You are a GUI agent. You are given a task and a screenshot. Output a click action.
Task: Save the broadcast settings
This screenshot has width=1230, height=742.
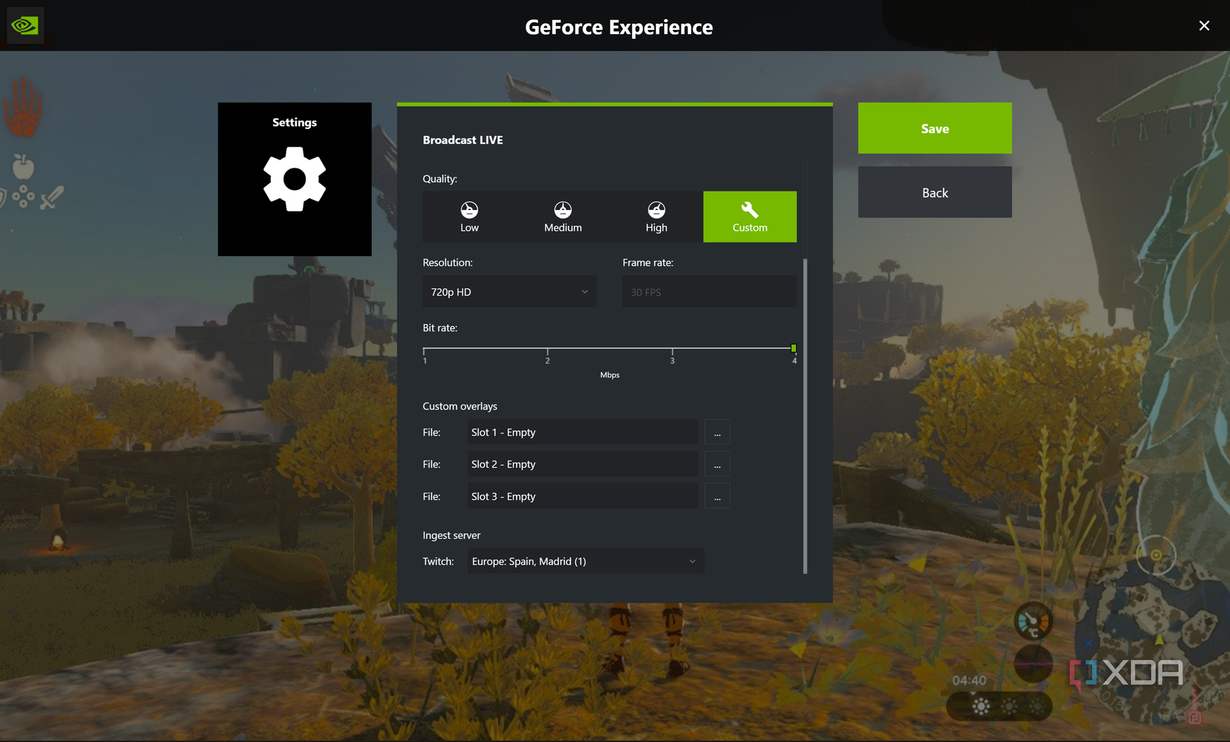934,127
